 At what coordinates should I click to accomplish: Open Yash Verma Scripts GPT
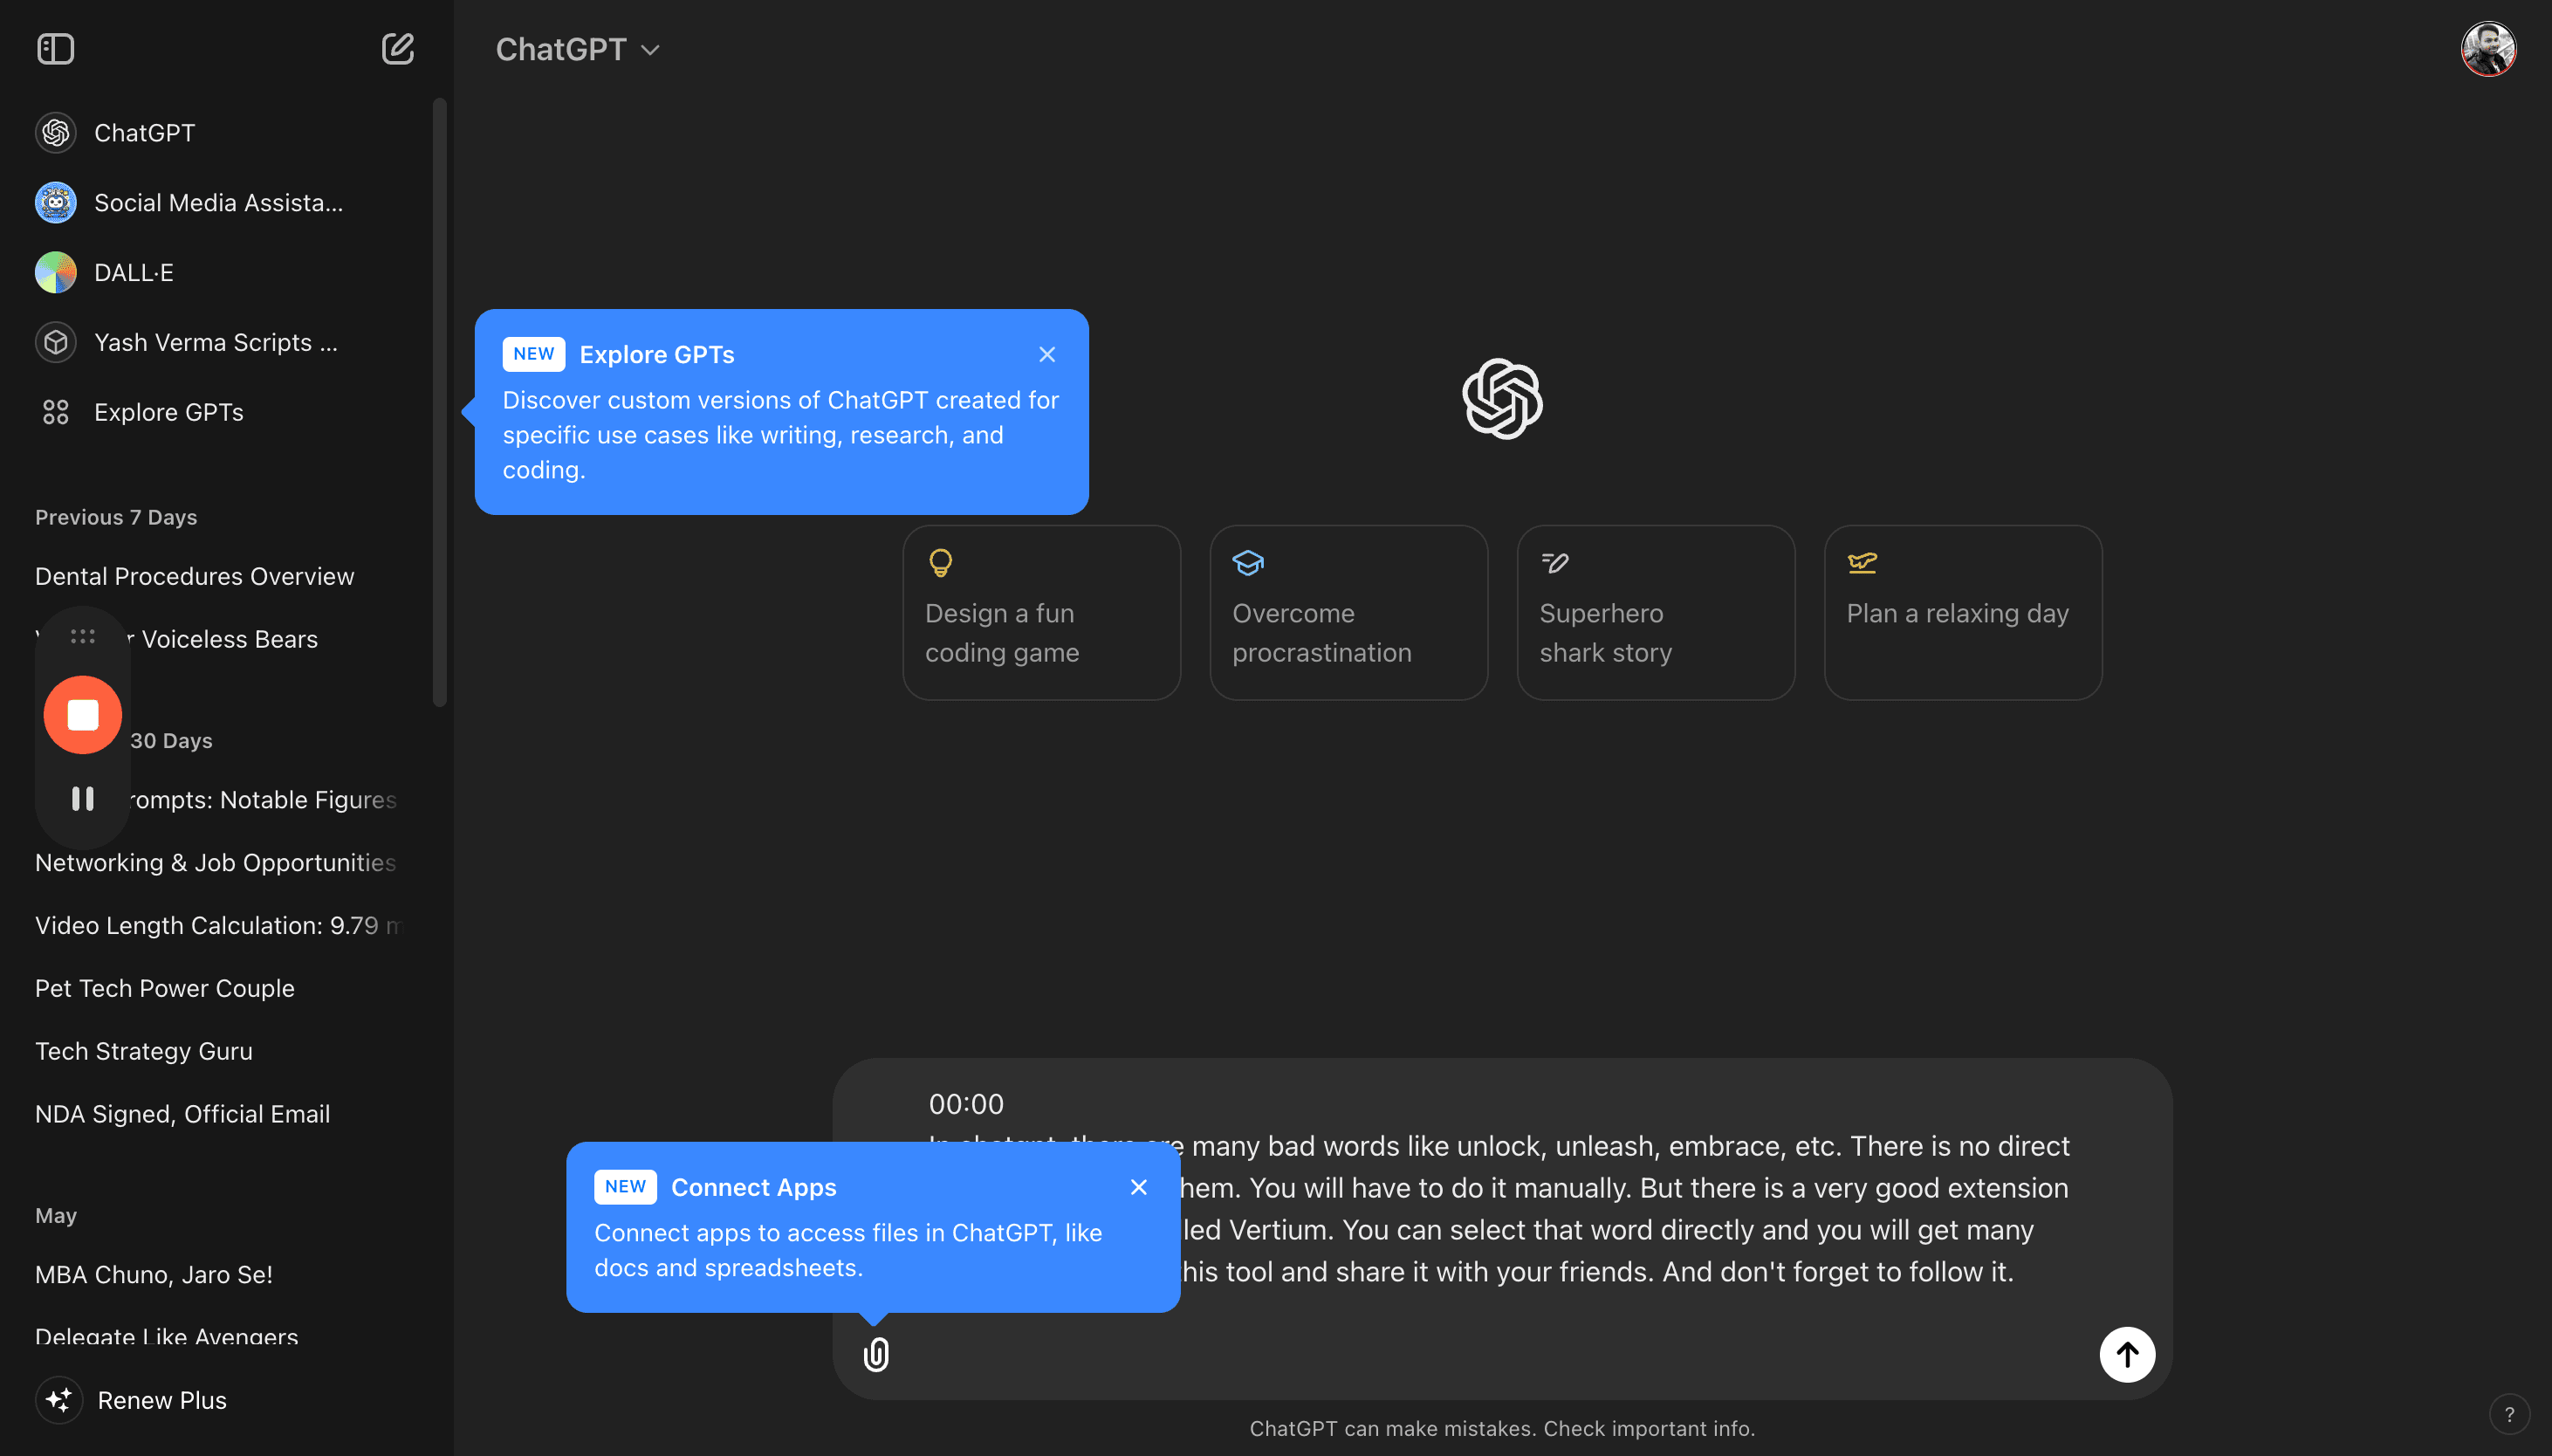coord(218,342)
